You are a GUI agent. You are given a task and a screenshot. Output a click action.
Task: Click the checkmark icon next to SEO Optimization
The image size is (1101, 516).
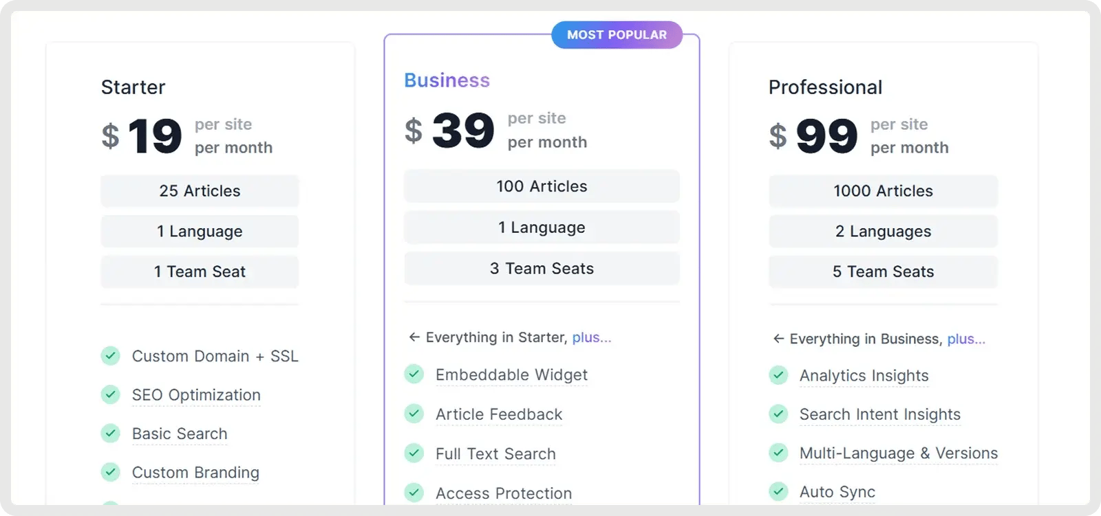[110, 394]
